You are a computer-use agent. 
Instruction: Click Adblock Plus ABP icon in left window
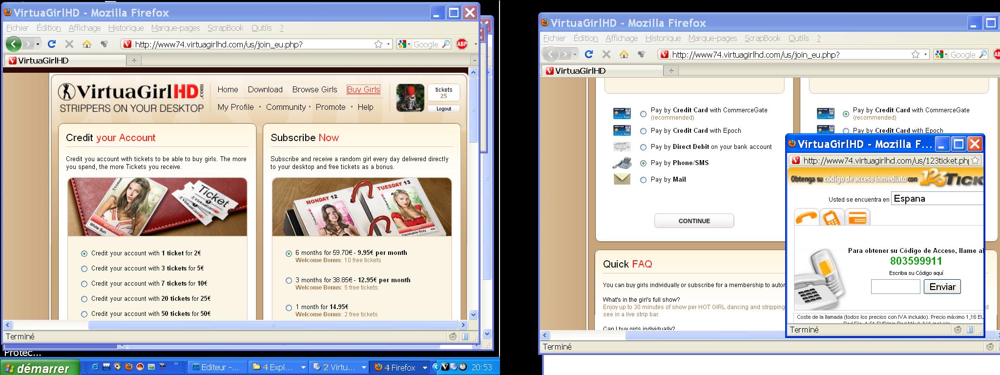tap(462, 44)
